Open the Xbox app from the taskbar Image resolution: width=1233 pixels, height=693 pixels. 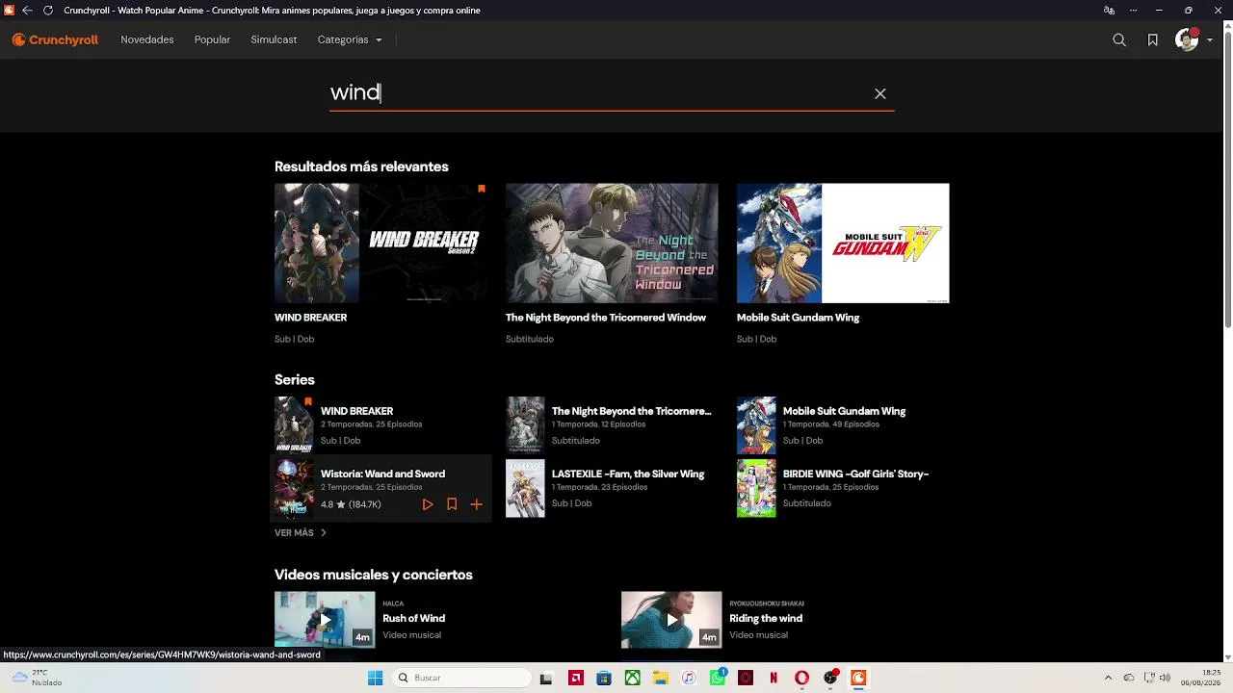[x=632, y=678]
